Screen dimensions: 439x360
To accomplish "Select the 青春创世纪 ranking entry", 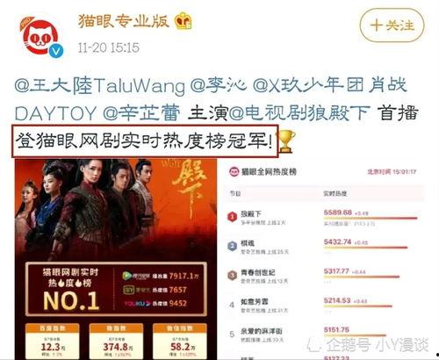I will pyautogui.click(x=323, y=277).
